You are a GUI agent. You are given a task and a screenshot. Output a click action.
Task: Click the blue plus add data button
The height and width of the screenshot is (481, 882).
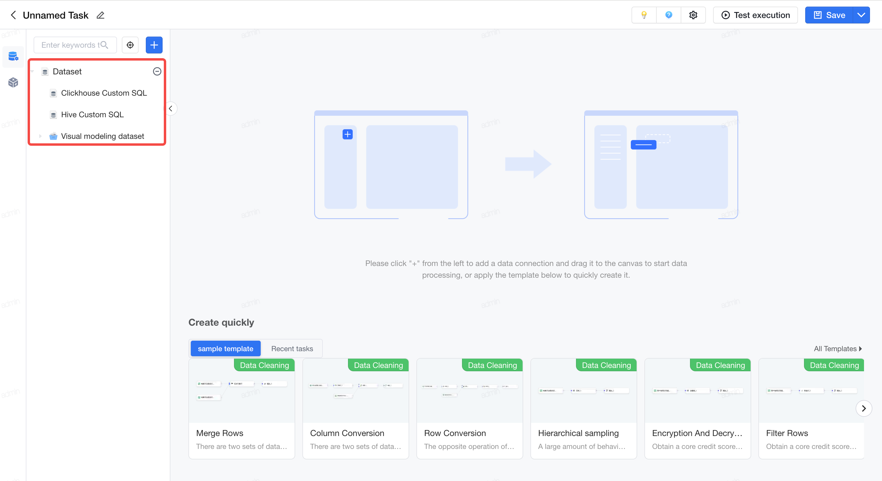[x=154, y=45]
